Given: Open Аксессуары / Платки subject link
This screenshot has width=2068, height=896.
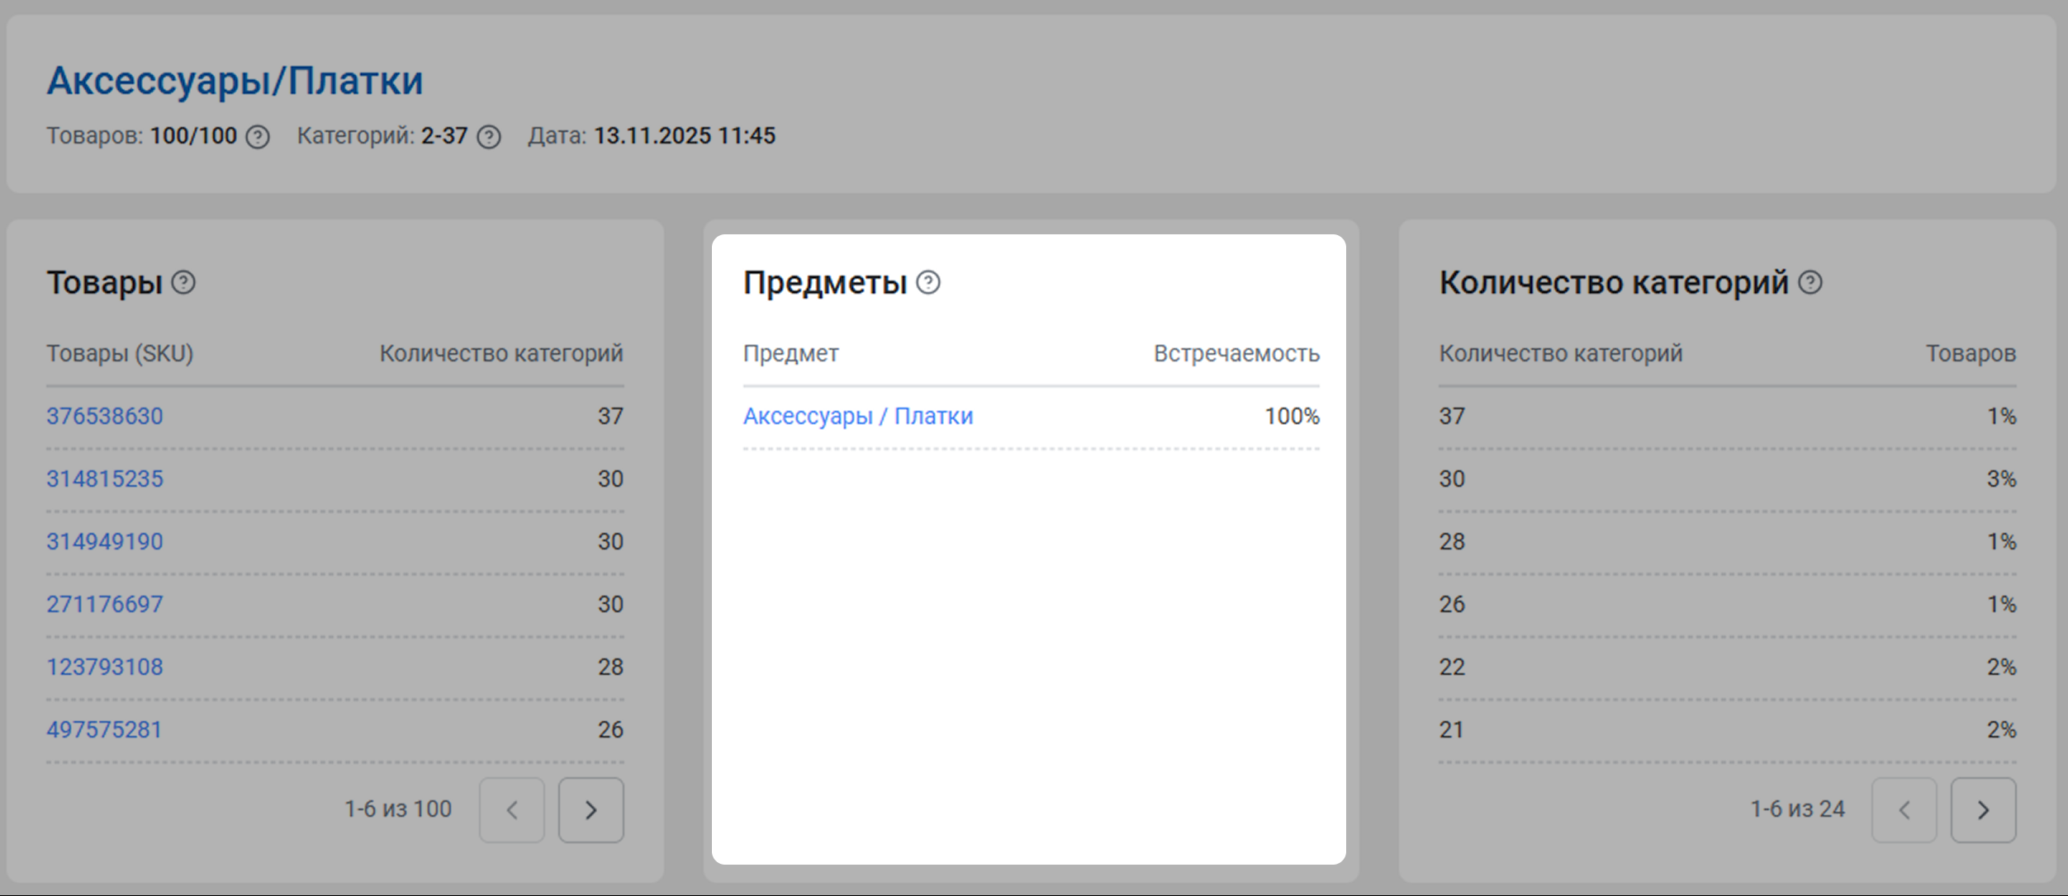Looking at the screenshot, I should coord(858,416).
